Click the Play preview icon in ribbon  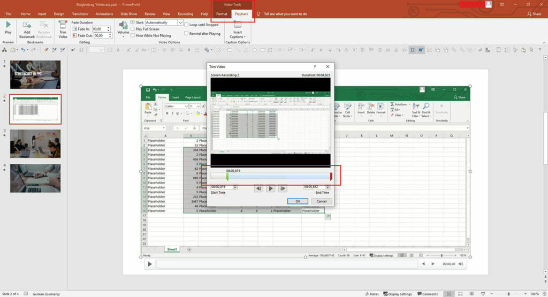pyautogui.click(x=8, y=28)
